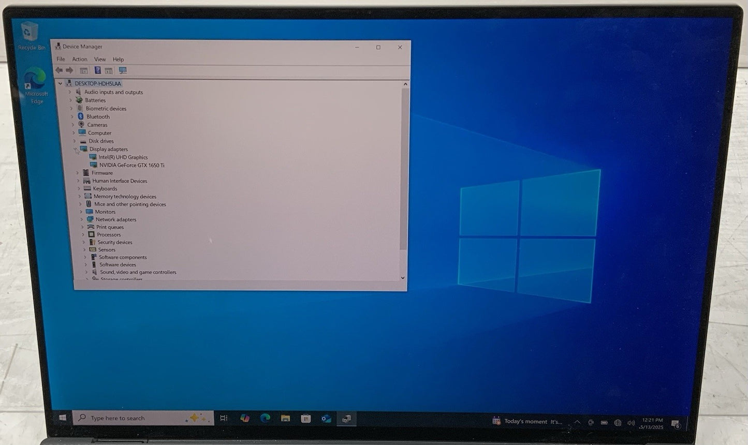Select NVIDIA GeForce GTX 1650 Ti device
The width and height of the screenshot is (748, 445).
(x=131, y=165)
